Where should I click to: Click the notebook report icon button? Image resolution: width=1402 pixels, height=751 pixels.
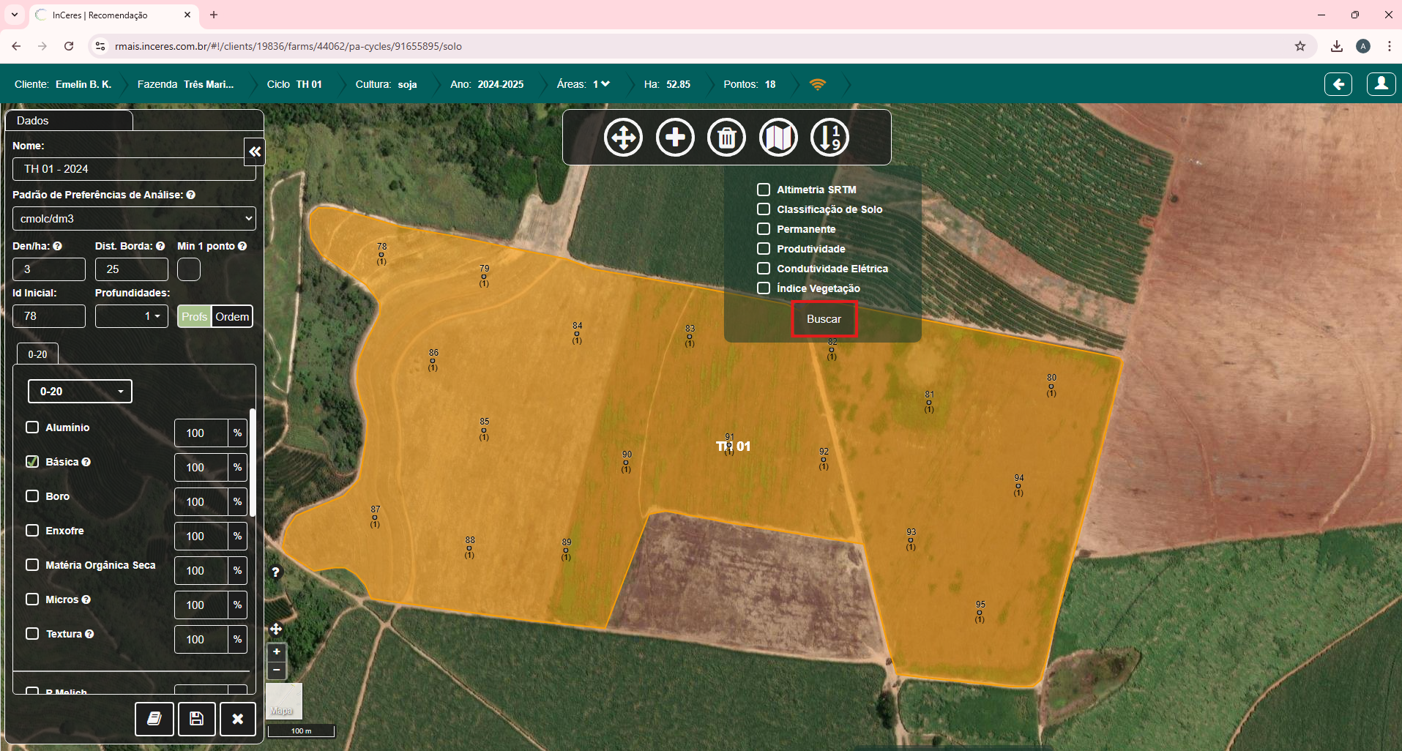click(x=154, y=719)
